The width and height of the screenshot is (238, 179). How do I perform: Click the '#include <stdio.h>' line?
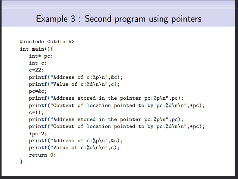(x=47, y=42)
